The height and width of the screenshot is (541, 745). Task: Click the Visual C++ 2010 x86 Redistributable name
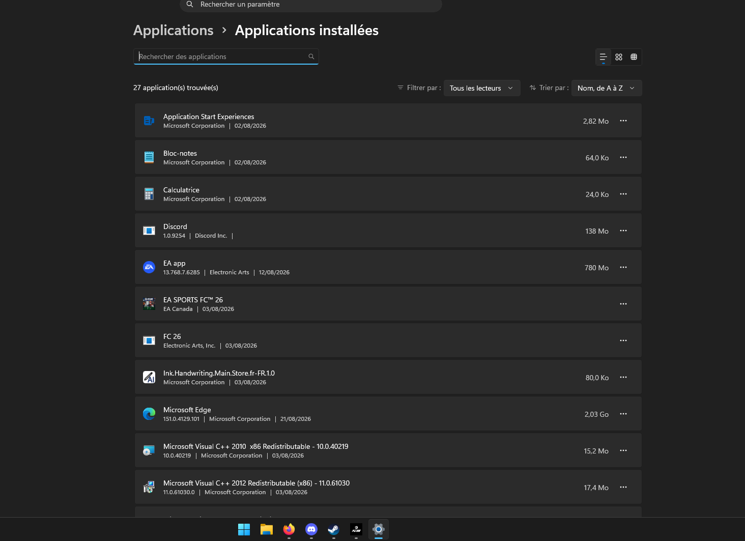point(256,446)
